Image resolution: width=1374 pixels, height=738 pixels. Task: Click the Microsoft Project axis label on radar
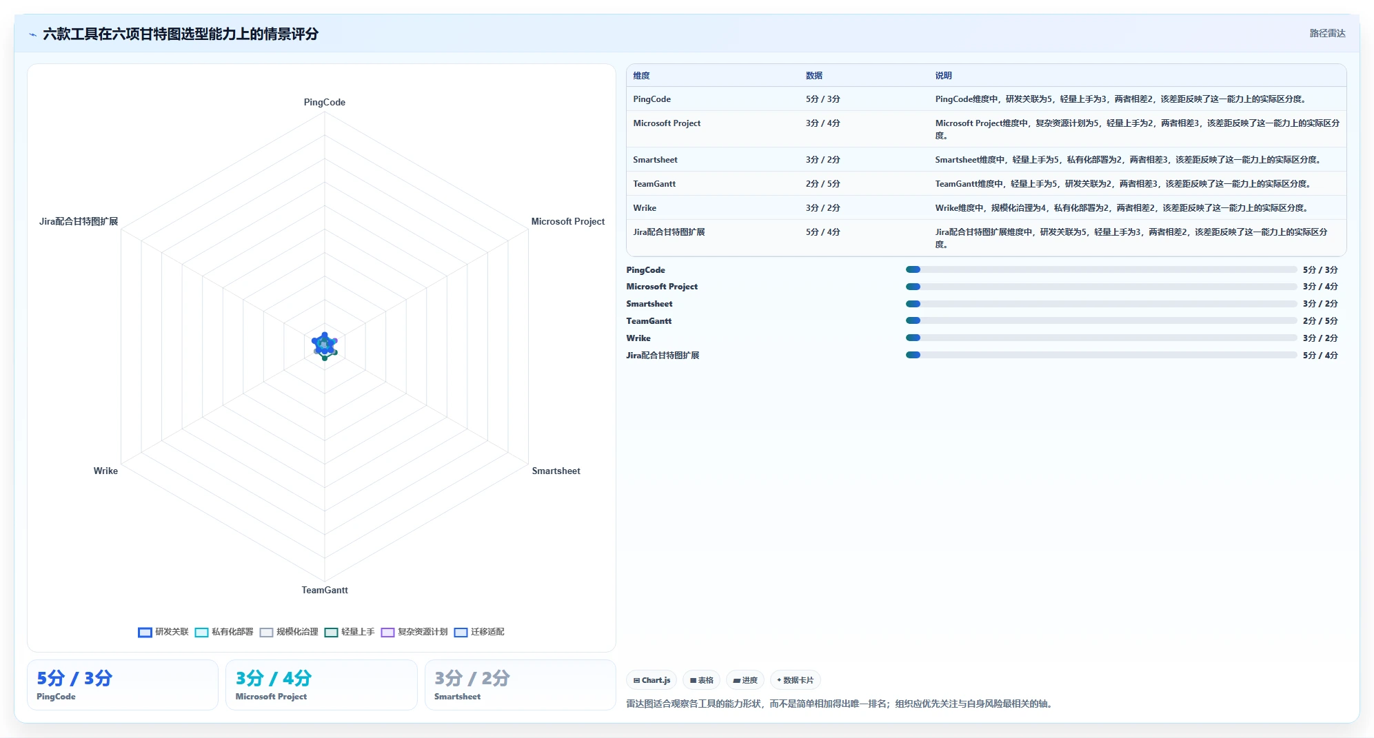tap(567, 221)
